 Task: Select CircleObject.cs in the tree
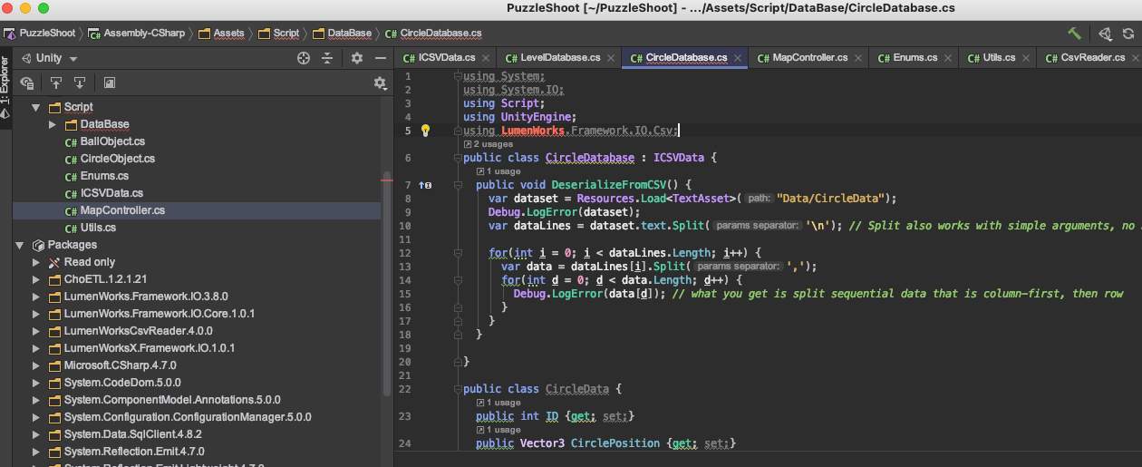tap(118, 159)
